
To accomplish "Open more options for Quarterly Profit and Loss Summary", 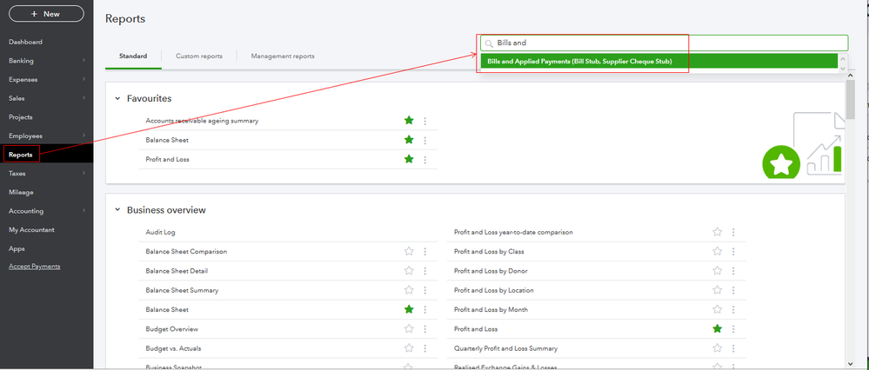I will coord(733,348).
